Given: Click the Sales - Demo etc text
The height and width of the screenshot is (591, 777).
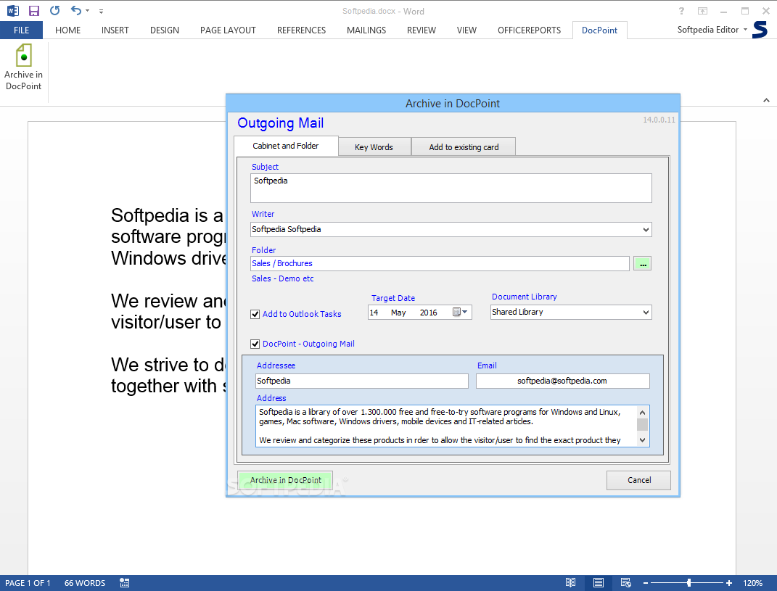Looking at the screenshot, I should coord(282,278).
